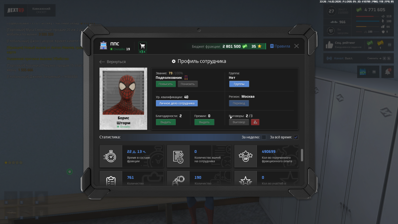Uncheck the За всё время checkbox
This screenshot has width=398, height=224.
(296, 137)
